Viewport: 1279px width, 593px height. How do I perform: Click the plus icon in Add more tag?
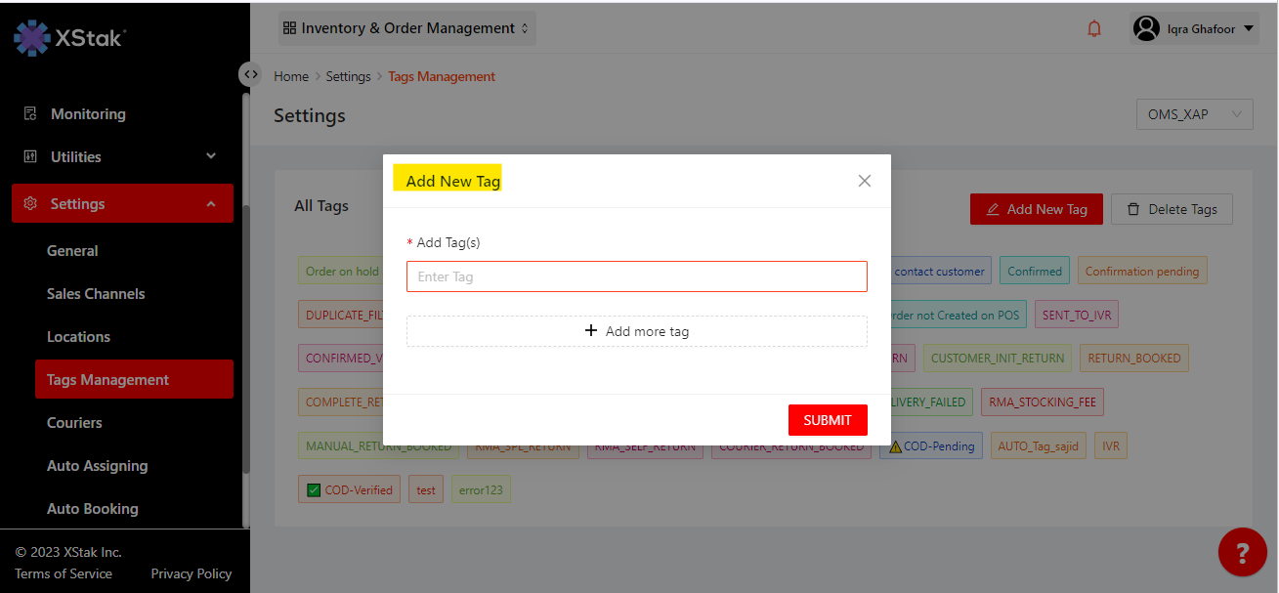point(590,331)
